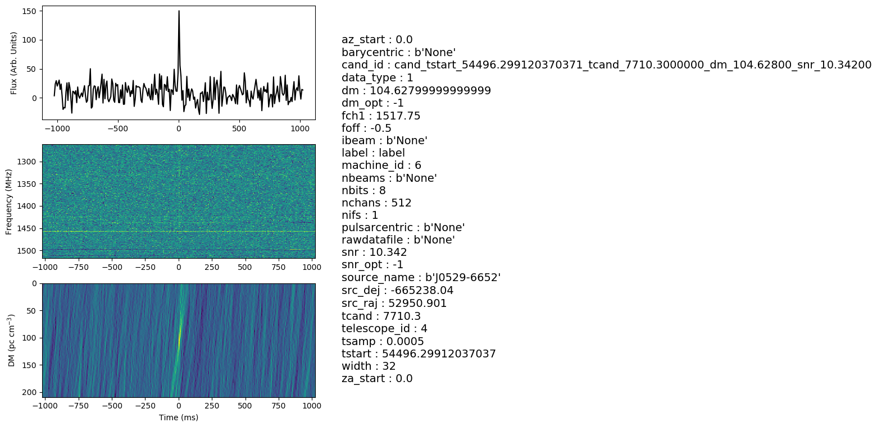Click the fch1 : 1517.75 text
The height and width of the screenshot is (427, 877).
pyautogui.click(x=381, y=116)
